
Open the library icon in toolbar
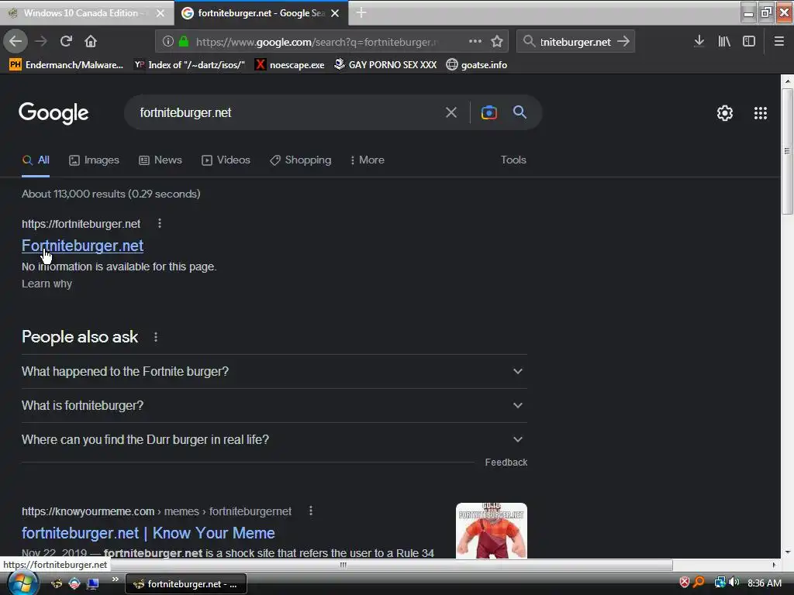click(724, 42)
